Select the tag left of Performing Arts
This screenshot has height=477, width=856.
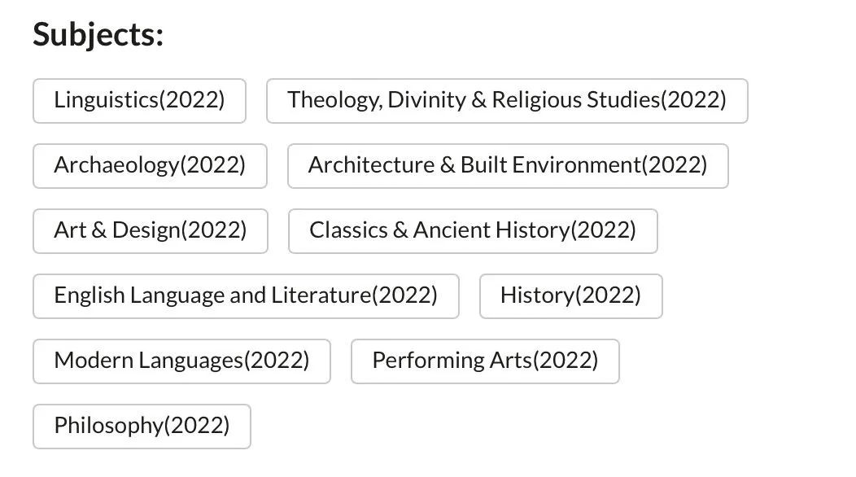click(181, 361)
